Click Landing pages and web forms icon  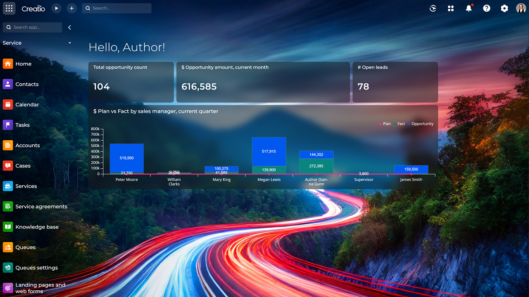coord(8,288)
